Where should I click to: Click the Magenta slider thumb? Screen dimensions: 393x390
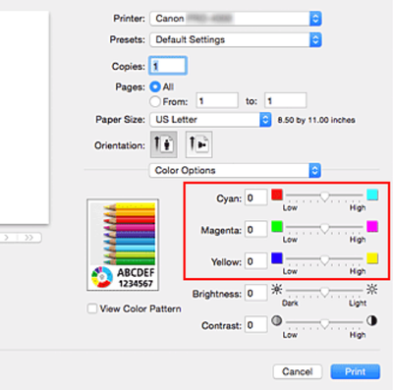coord(324,228)
